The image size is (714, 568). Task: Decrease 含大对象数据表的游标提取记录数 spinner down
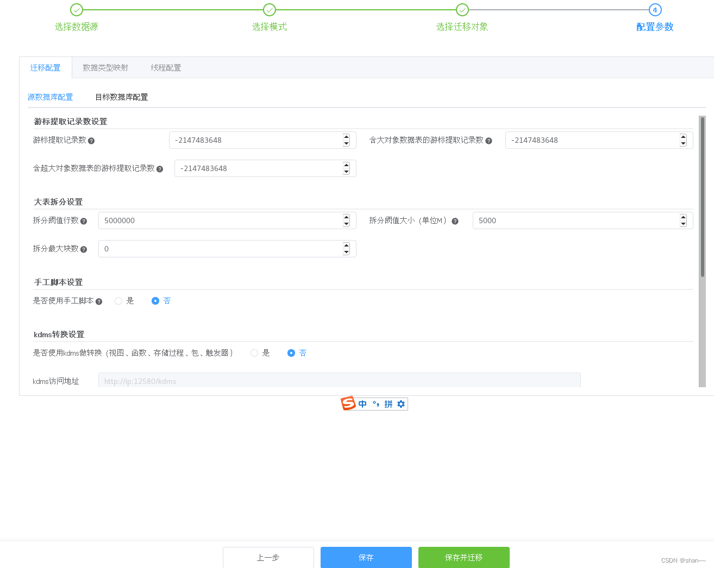pyautogui.click(x=683, y=143)
